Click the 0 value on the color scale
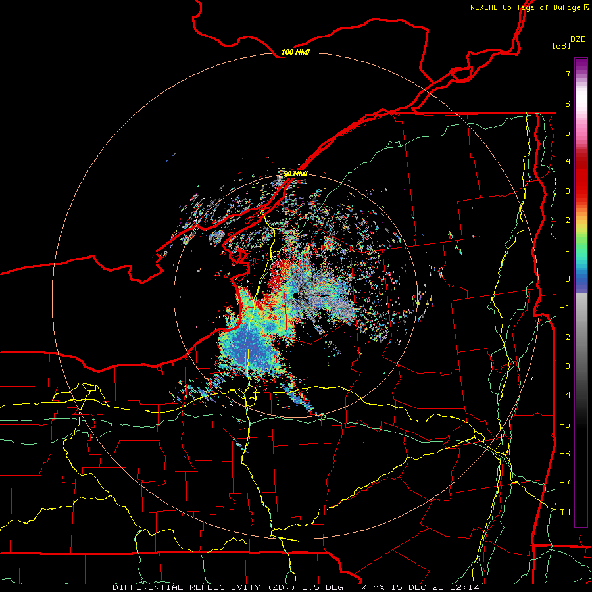This screenshot has height=592, width=592. [x=568, y=279]
